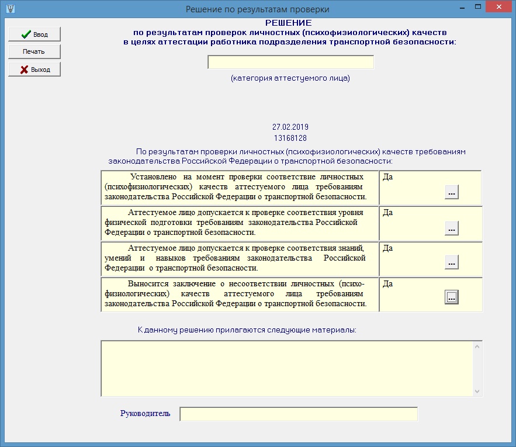Open ellipsis selector for физической подготовки row
The width and height of the screenshot is (516, 447).
[451, 228]
